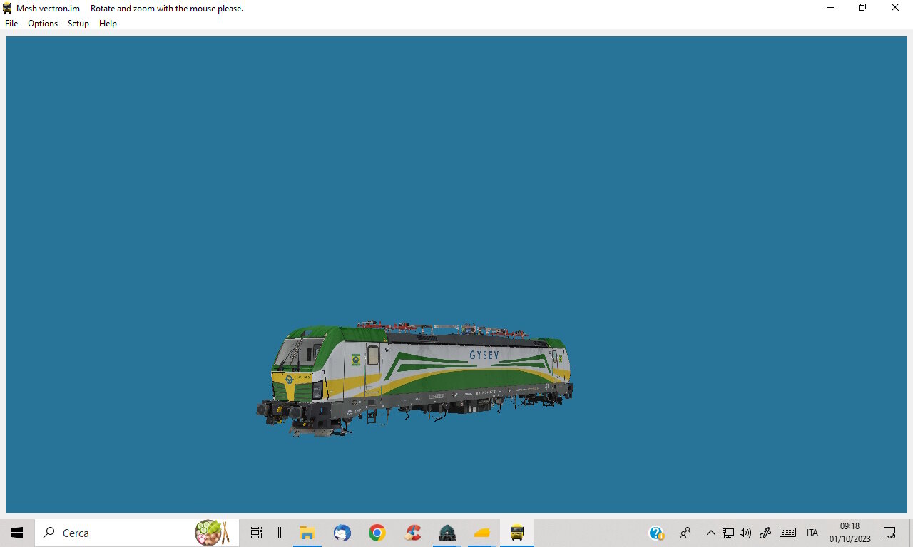Switch to the dark green station-building app on the taskbar
913x547 pixels.
click(447, 533)
